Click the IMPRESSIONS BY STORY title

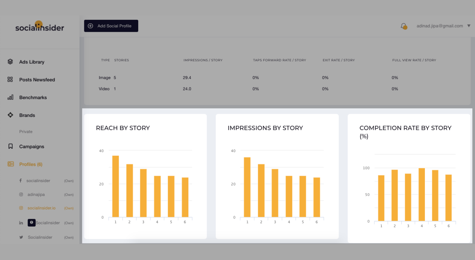[x=265, y=128]
